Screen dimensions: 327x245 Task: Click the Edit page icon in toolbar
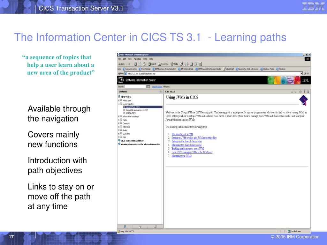point(196,64)
